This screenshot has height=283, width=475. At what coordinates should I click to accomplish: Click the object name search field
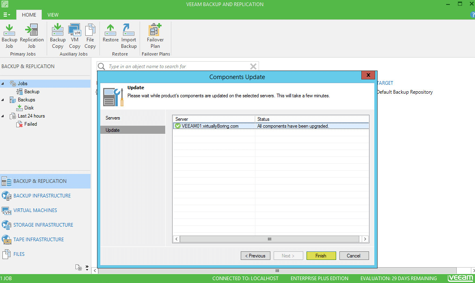[x=178, y=66]
